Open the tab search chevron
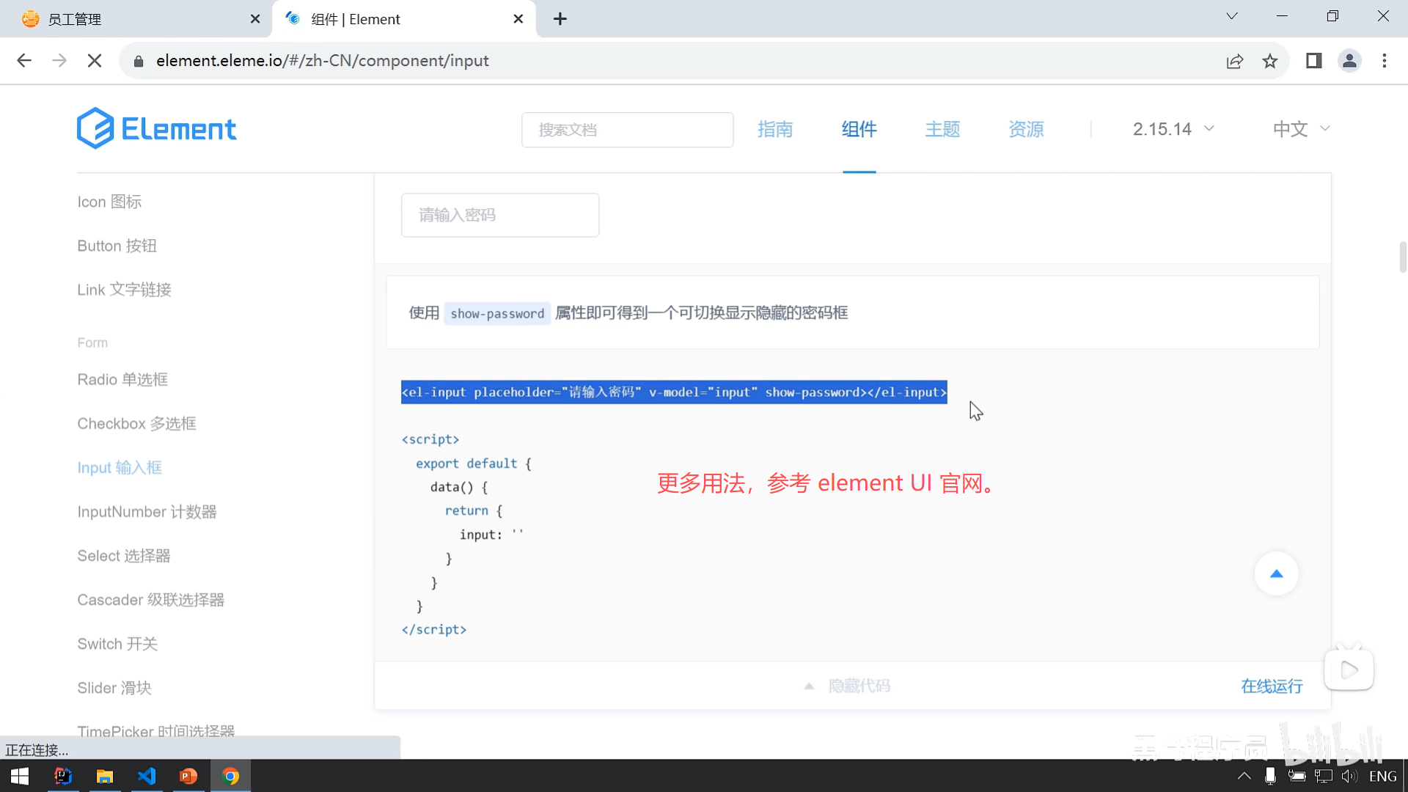This screenshot has width=1408, height=792. [1232, 16]
